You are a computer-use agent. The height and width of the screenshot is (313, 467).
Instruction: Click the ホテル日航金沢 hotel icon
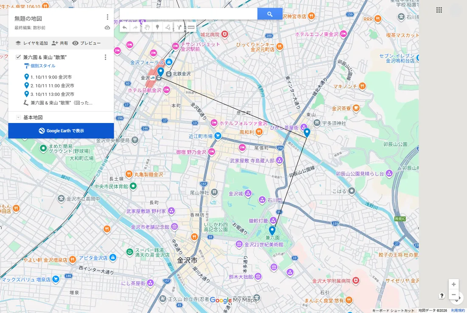tap(166, 90)
